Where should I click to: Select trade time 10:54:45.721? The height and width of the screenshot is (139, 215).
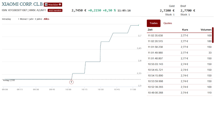(155, 70)
